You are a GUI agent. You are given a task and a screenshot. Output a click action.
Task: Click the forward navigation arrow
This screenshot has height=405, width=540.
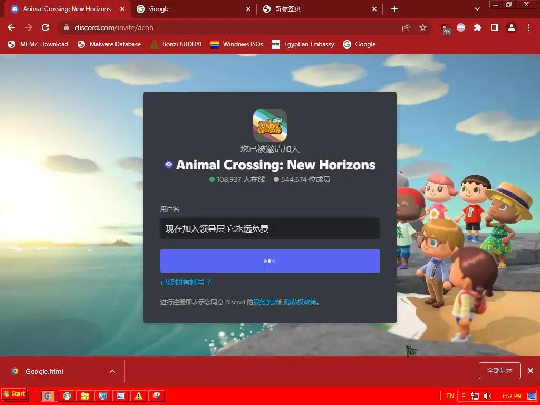[28, 27]
